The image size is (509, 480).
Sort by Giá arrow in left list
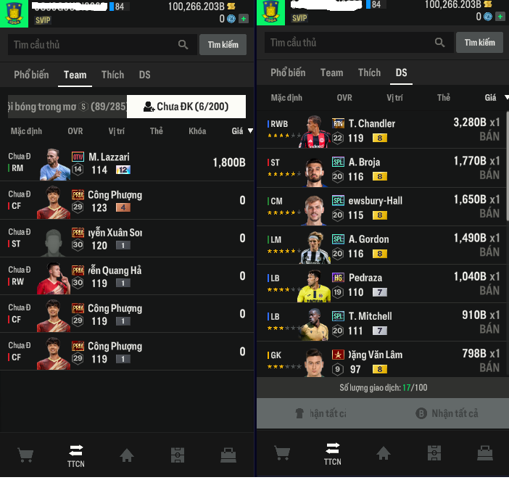click(250, 131)
